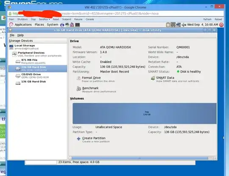This screenshot has width=229, height=176.
Task: Click the ATA QEMU HARDDISK model value
Action: click(x=115, y=47)
